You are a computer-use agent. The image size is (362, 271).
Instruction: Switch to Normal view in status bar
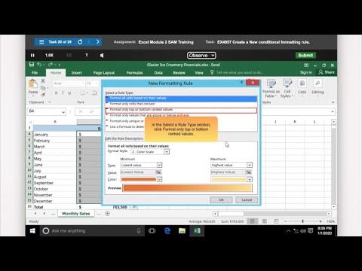coord(252,221)
